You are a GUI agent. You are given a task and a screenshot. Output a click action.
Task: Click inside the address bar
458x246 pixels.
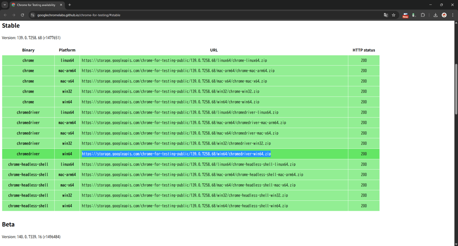[179, 15]
